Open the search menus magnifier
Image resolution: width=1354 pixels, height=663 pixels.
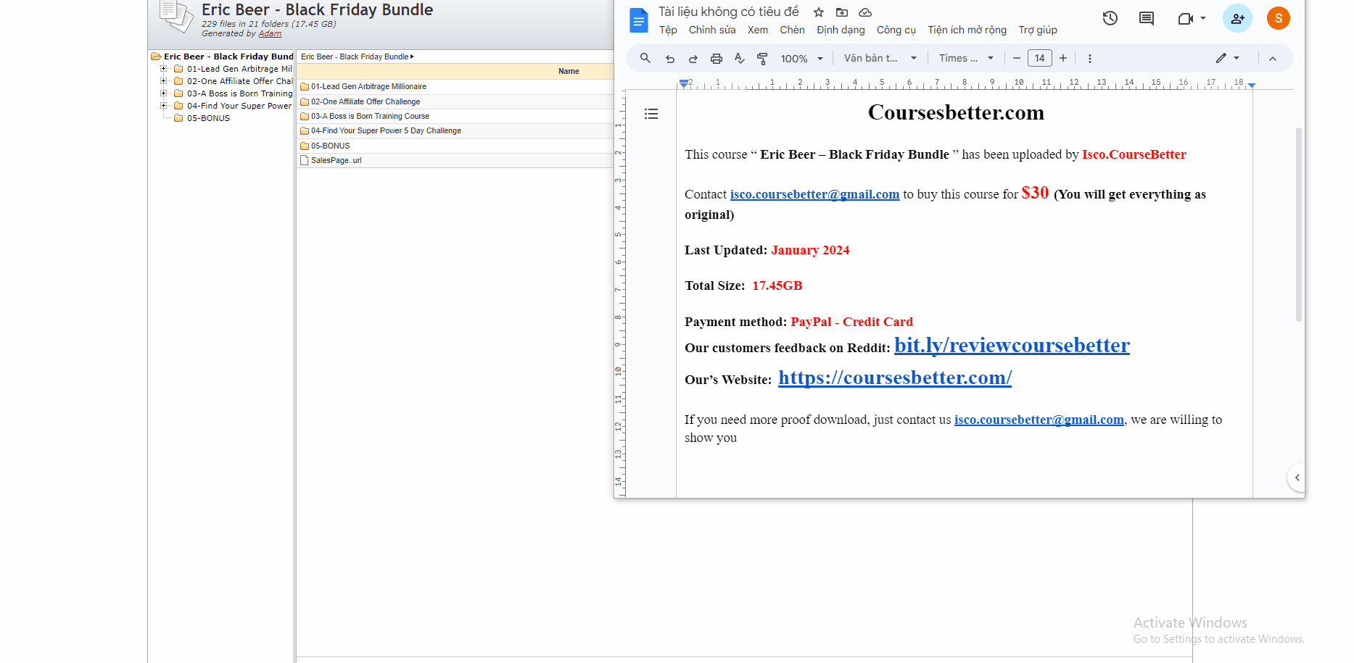pos(645,58)
